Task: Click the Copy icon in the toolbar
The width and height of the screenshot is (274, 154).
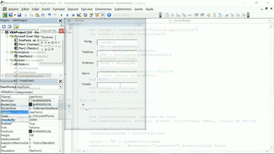Action: click(31, 15)
